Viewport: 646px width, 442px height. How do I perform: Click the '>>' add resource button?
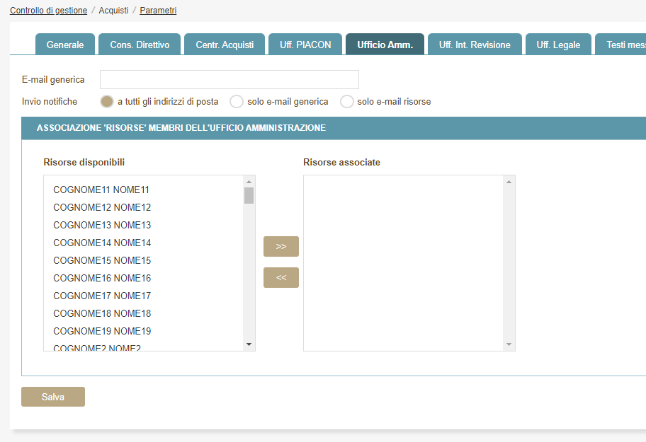tap(280, 246)
